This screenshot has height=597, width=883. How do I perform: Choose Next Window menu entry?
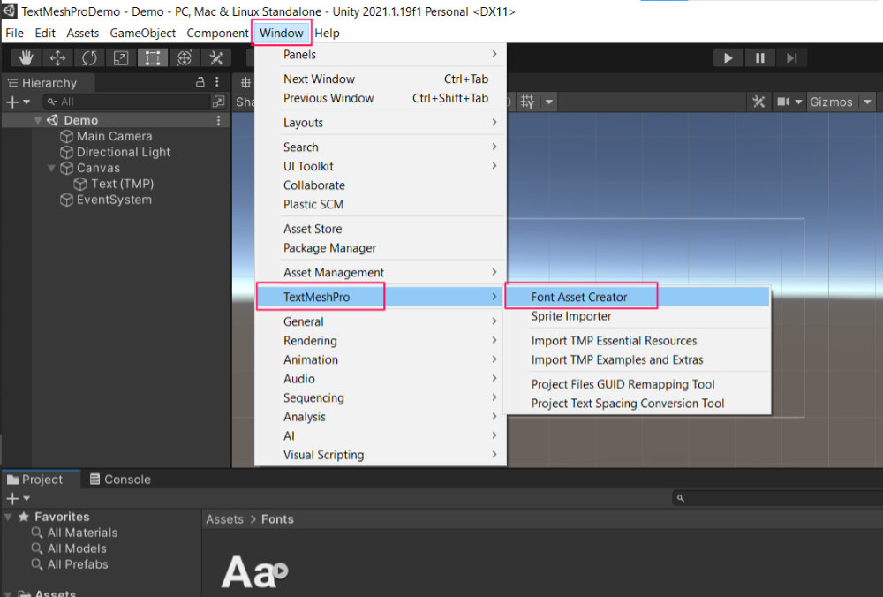point(381,79)
